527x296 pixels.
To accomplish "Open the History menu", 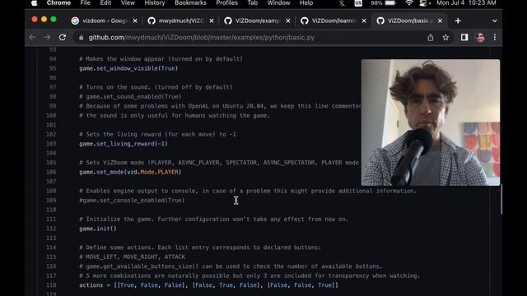I will (x=155, y=3).
